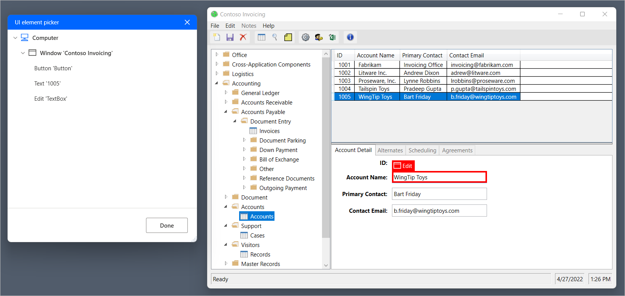Select the Invoices tree item
Viewport: 625px width, 296px height.
[x=270, y=131]
